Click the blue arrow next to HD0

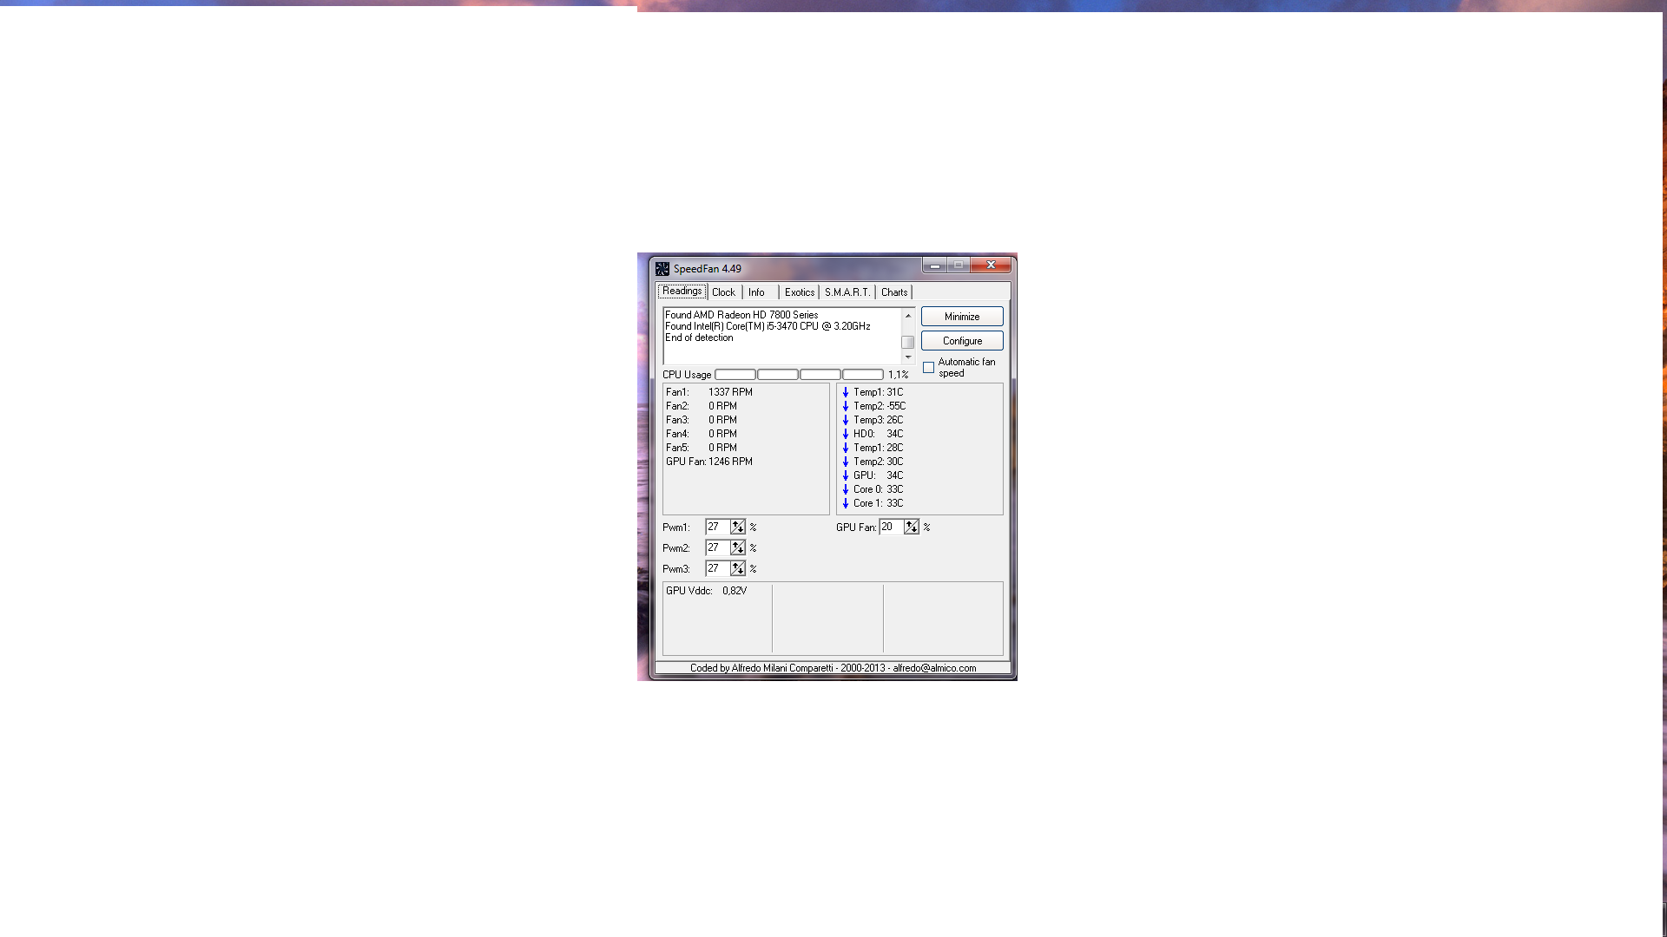pyautogui.click(x=846, y=434)
